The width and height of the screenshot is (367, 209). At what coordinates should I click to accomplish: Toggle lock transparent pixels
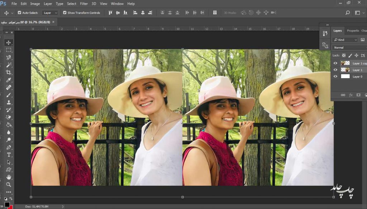coord(344,55)
